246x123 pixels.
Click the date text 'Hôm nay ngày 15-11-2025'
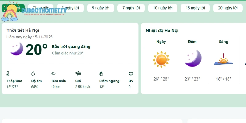(30, 37)
